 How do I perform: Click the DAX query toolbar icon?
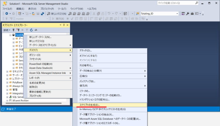88,13
